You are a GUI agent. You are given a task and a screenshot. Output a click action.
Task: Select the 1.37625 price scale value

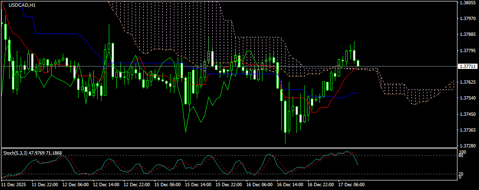coord(468,82)
